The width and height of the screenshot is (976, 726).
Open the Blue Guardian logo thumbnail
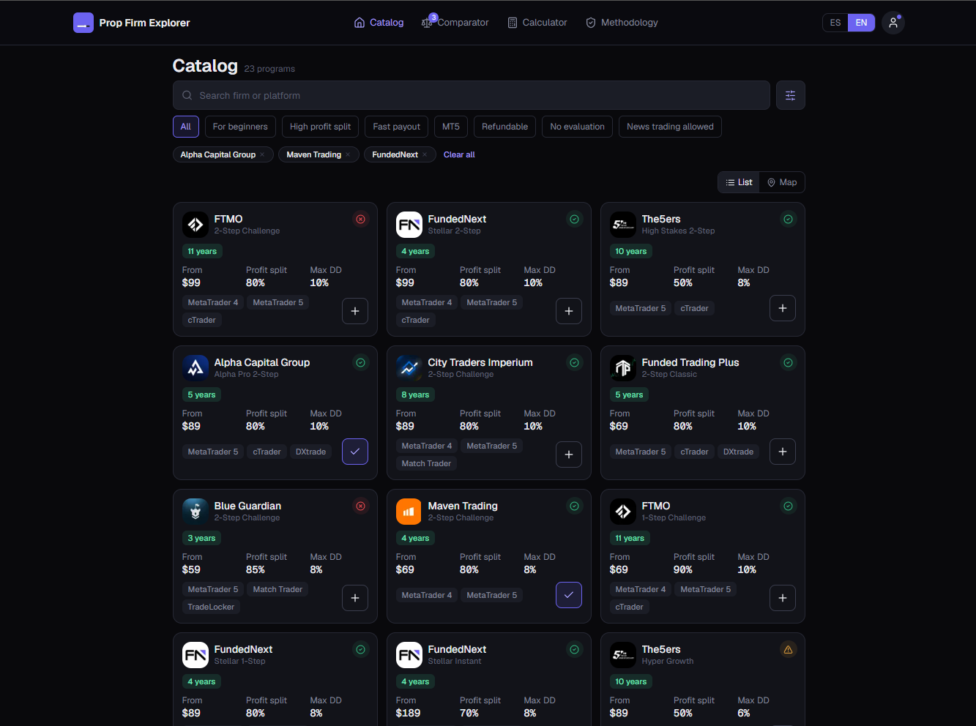[195, 512]
